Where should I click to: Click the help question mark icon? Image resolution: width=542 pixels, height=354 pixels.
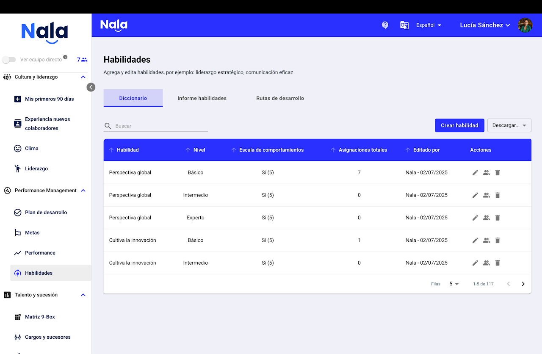[385, 25]
